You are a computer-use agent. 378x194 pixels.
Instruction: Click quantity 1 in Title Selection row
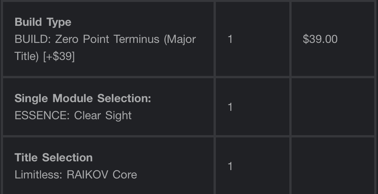(230, 166)
